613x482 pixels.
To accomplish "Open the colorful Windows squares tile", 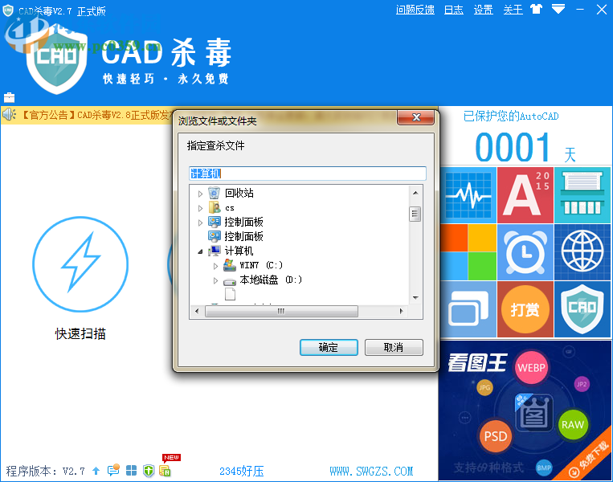I will pyautogui.click(x=468, y=252).
